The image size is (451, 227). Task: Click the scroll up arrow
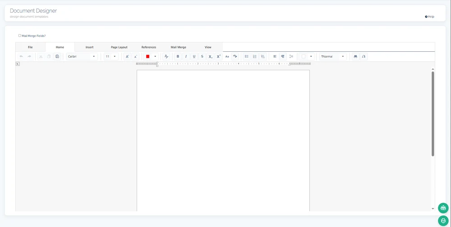tap(433, 69)
